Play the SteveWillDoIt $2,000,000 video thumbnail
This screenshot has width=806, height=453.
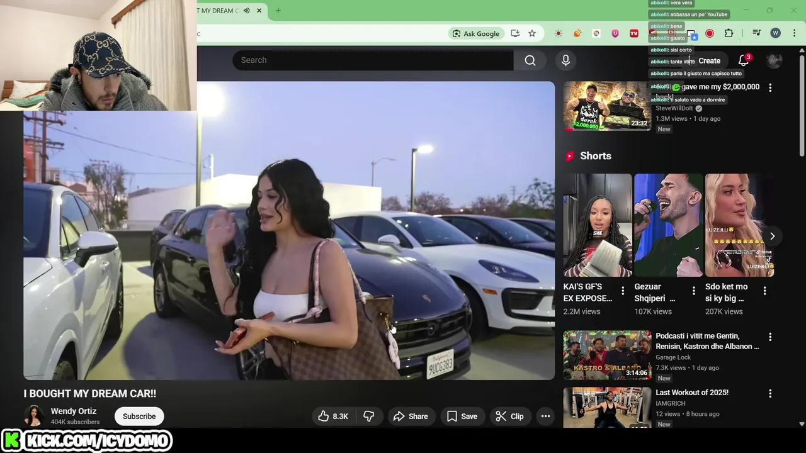[607, 106]
